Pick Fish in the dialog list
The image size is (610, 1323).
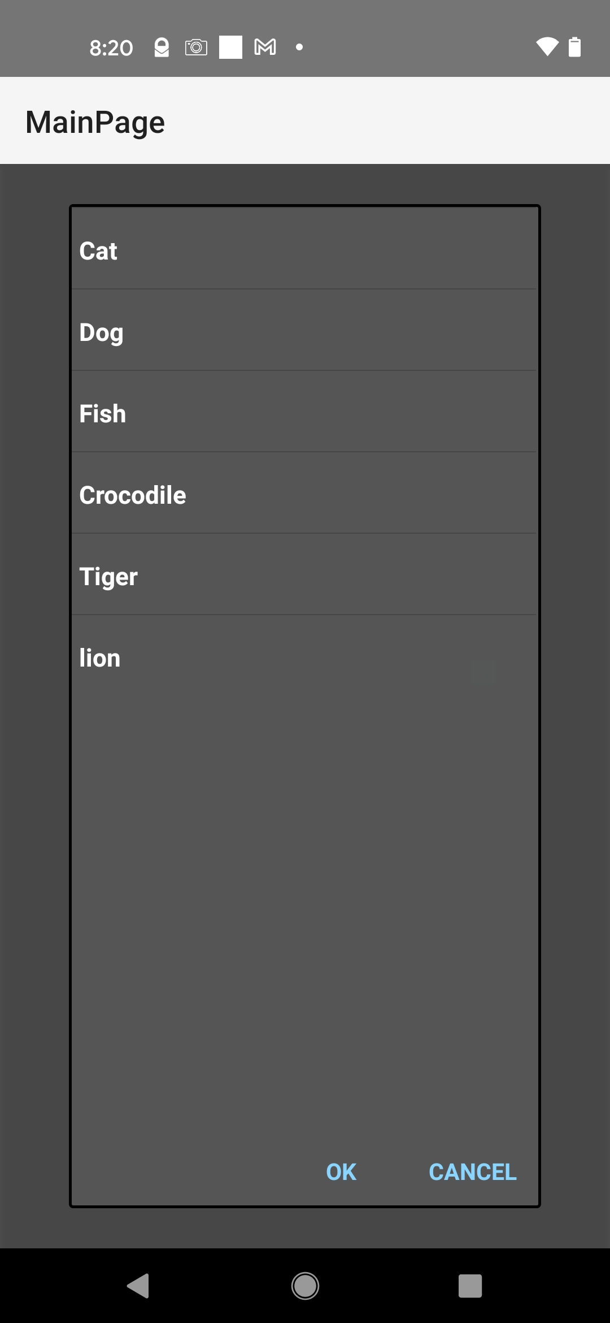[304, 414]
